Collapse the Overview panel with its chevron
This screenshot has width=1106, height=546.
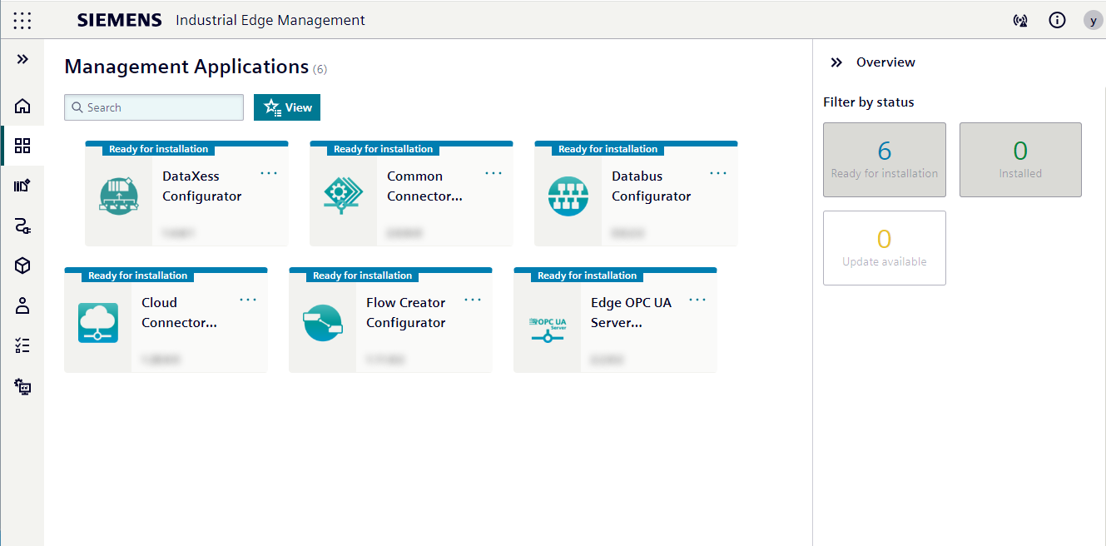tap(836, 62)
